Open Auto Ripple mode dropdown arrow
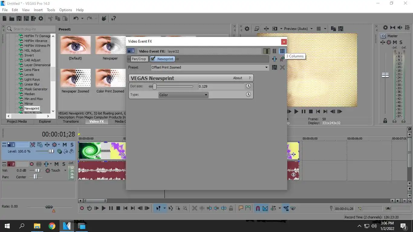The height and width of the screenshot is (232, 413). tap(280, 208)
